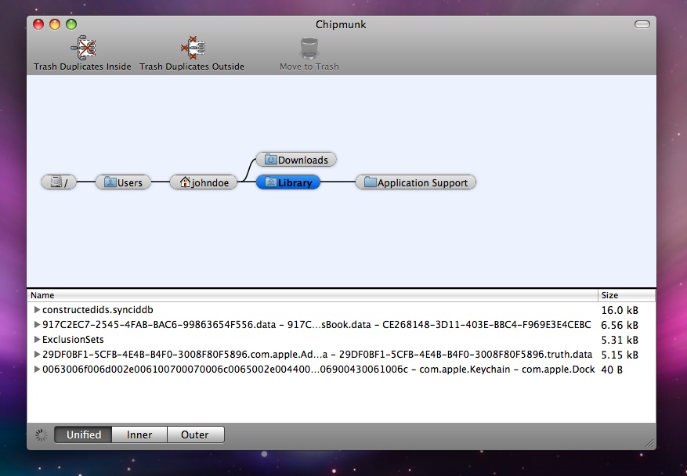Select the Downloads node in the tree graph
This screenshot has width=687, height=476.
296,160
